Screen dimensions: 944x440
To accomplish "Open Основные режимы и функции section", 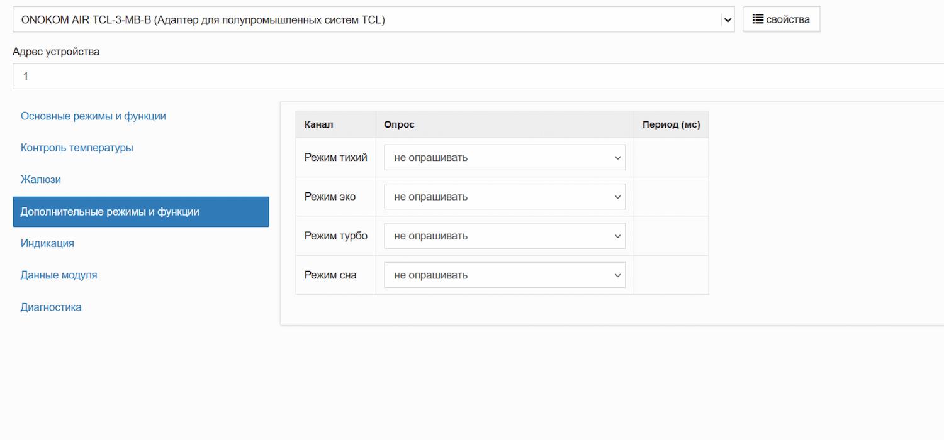I will point(93,116).
